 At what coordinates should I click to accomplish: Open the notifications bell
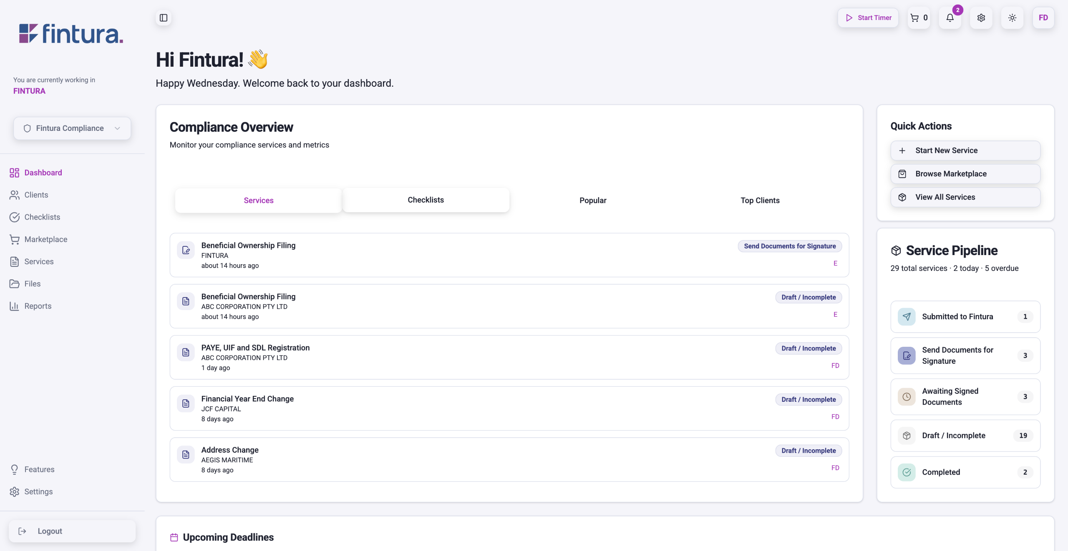950,18
